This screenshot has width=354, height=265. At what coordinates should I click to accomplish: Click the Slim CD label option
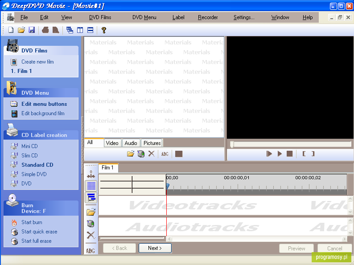point(29,156)
